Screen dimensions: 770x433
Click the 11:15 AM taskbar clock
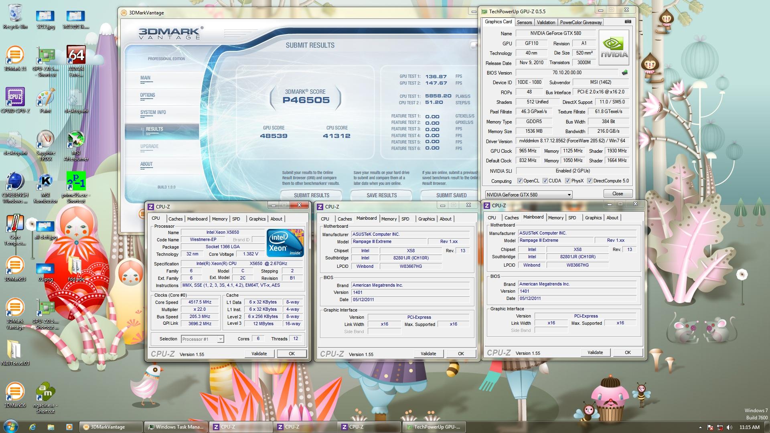[x=750, y=427]
